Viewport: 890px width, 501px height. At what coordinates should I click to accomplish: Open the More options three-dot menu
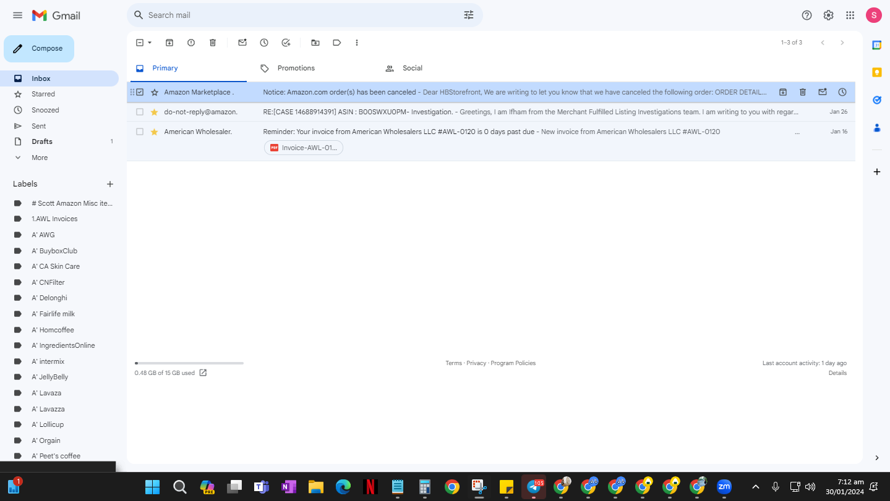click(x=357, y=43)
